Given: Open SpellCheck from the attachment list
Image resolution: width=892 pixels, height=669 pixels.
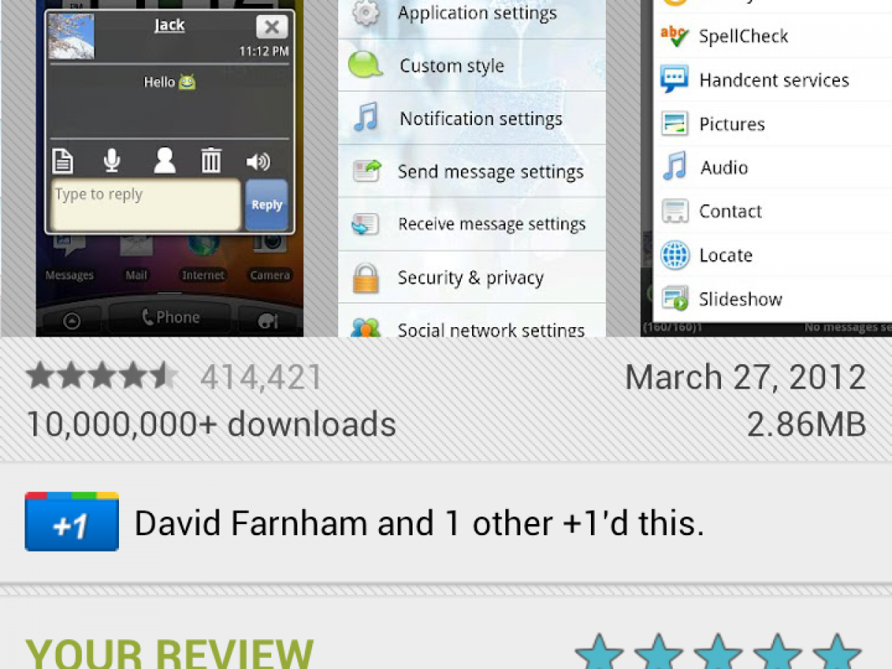Looking at the screenshot, I should [772, 36].
